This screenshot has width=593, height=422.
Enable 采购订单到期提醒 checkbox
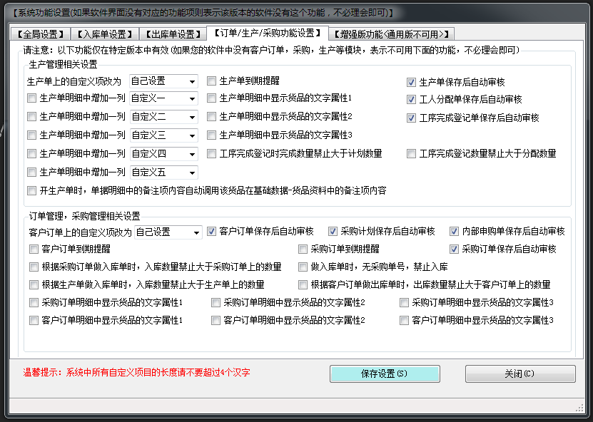(303, 249)
